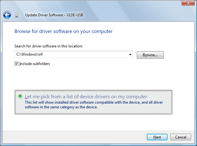
Task: Click into the C:\Windows\inf path field
Action: [x=72, y=54]
